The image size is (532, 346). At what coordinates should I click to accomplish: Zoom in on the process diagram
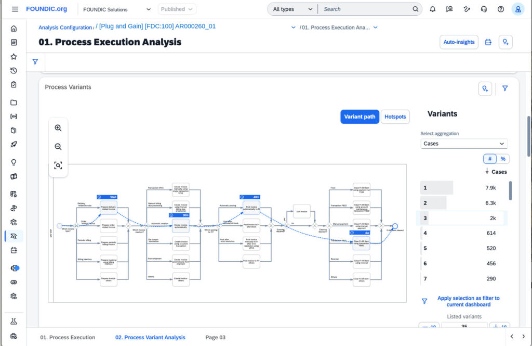(58, 128)
